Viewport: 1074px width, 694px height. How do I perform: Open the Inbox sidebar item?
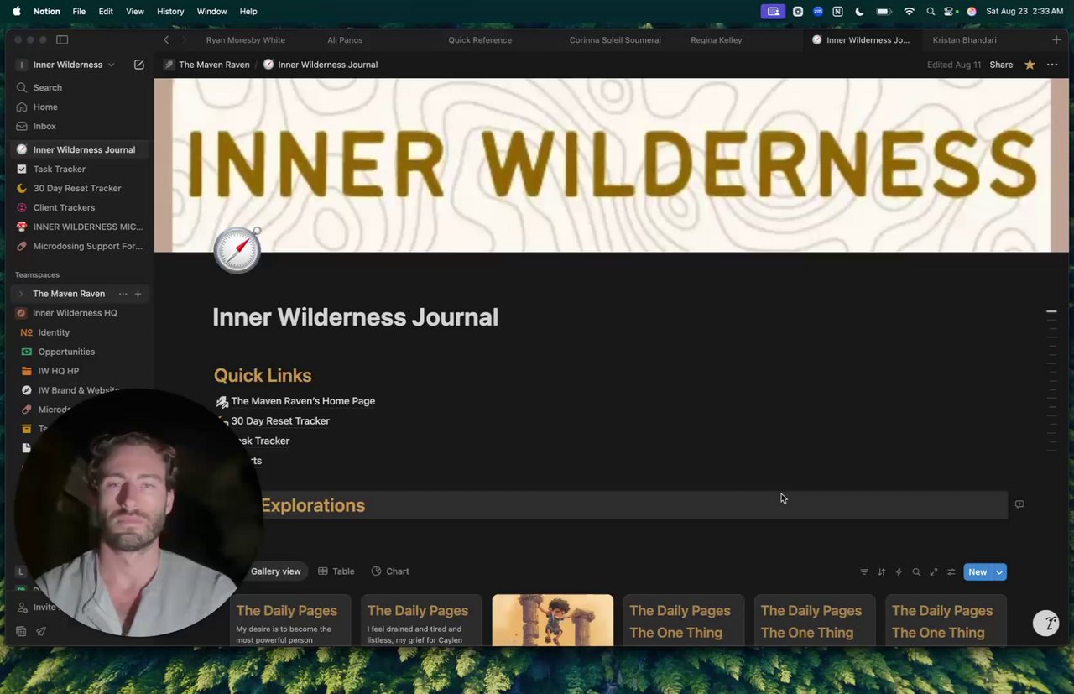(44, 126)
